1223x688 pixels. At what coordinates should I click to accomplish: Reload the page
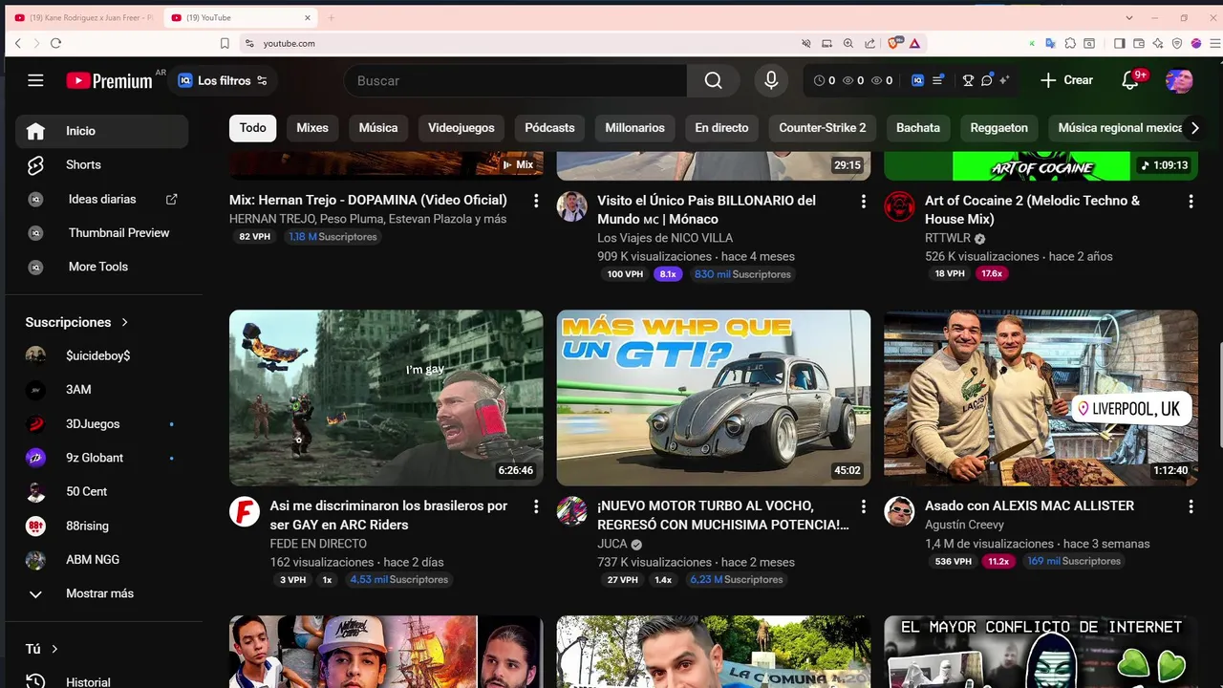click(x=55, y=43)
